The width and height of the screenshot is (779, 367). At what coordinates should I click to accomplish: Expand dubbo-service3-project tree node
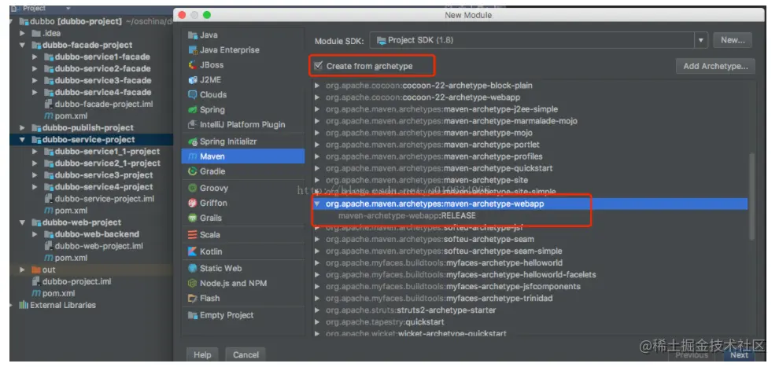pyautogui.click(x=35, y=175)
